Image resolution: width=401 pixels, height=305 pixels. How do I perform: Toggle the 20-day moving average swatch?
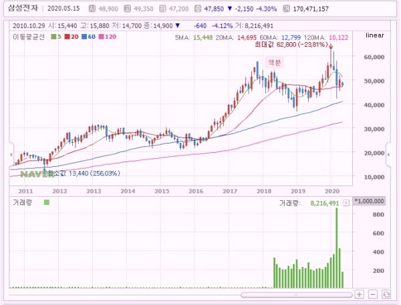[67, 37]
